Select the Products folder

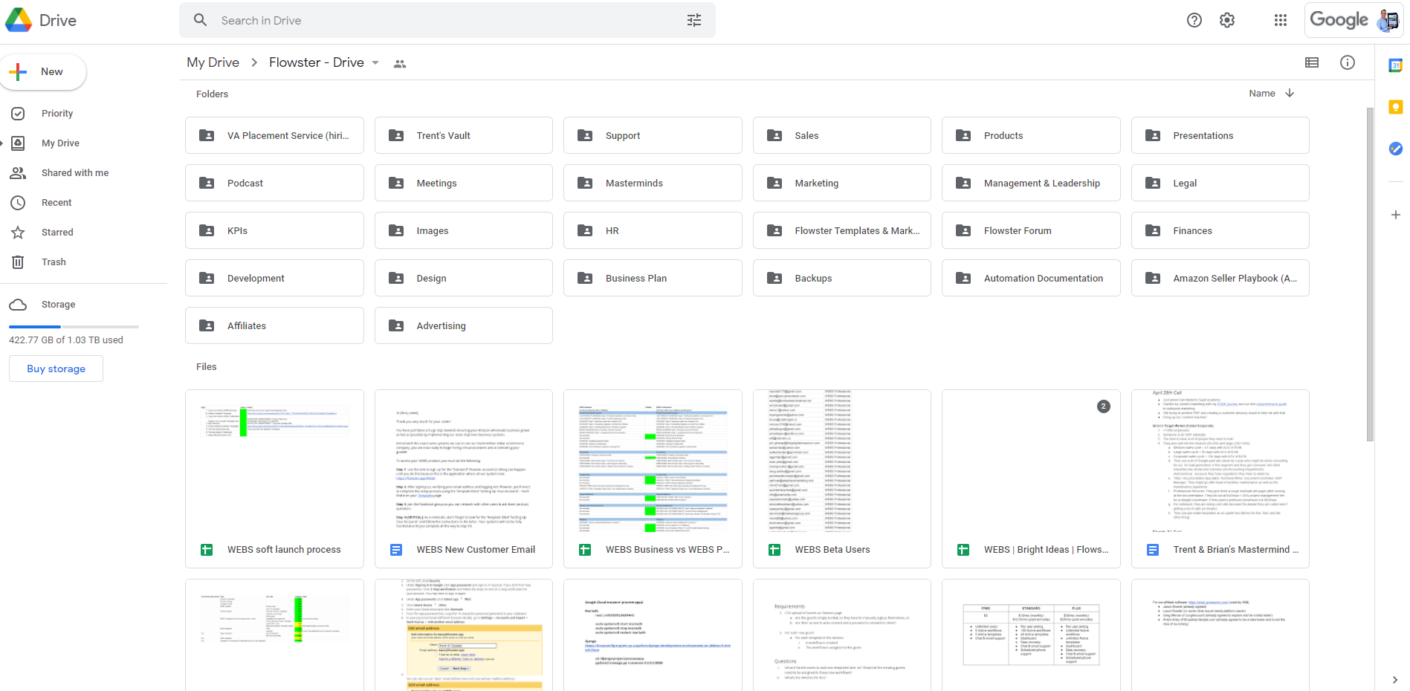pyautogui.click(x=1031, y=135)
